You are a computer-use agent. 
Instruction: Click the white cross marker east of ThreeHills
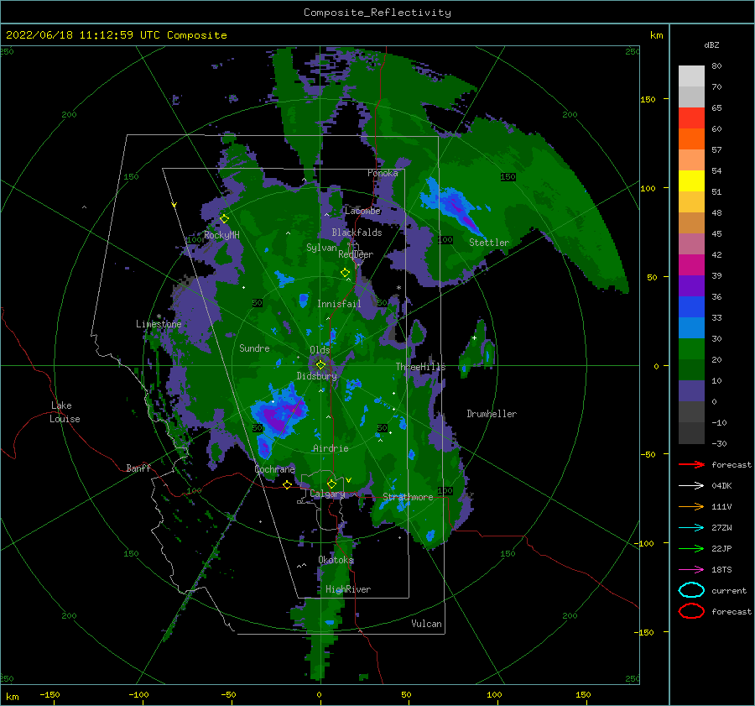point(474,337)
